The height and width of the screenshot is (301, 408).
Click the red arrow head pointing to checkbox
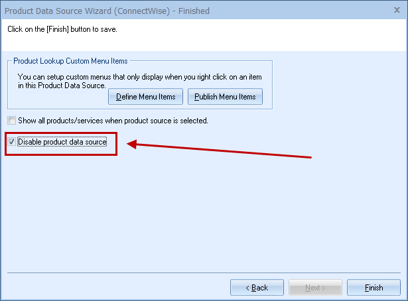click(x=131, y=143)
